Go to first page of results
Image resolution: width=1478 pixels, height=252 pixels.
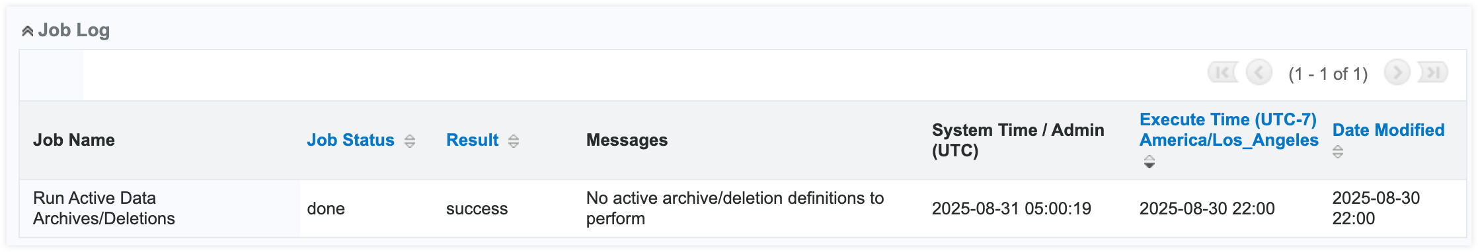click(1223, 73)
